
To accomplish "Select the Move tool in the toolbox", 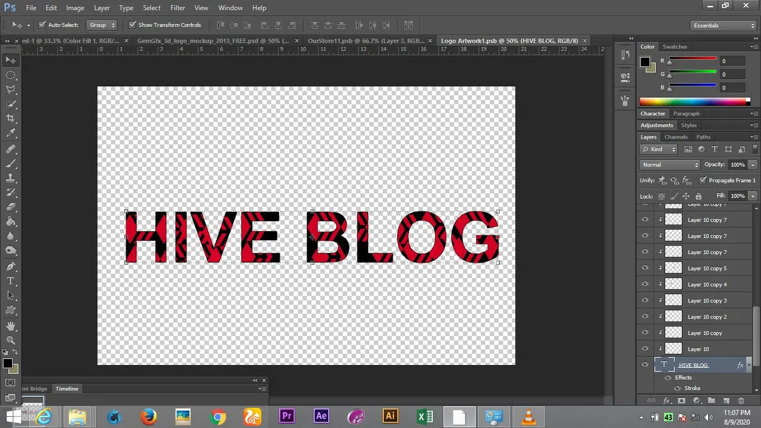I will pos(11,60).
